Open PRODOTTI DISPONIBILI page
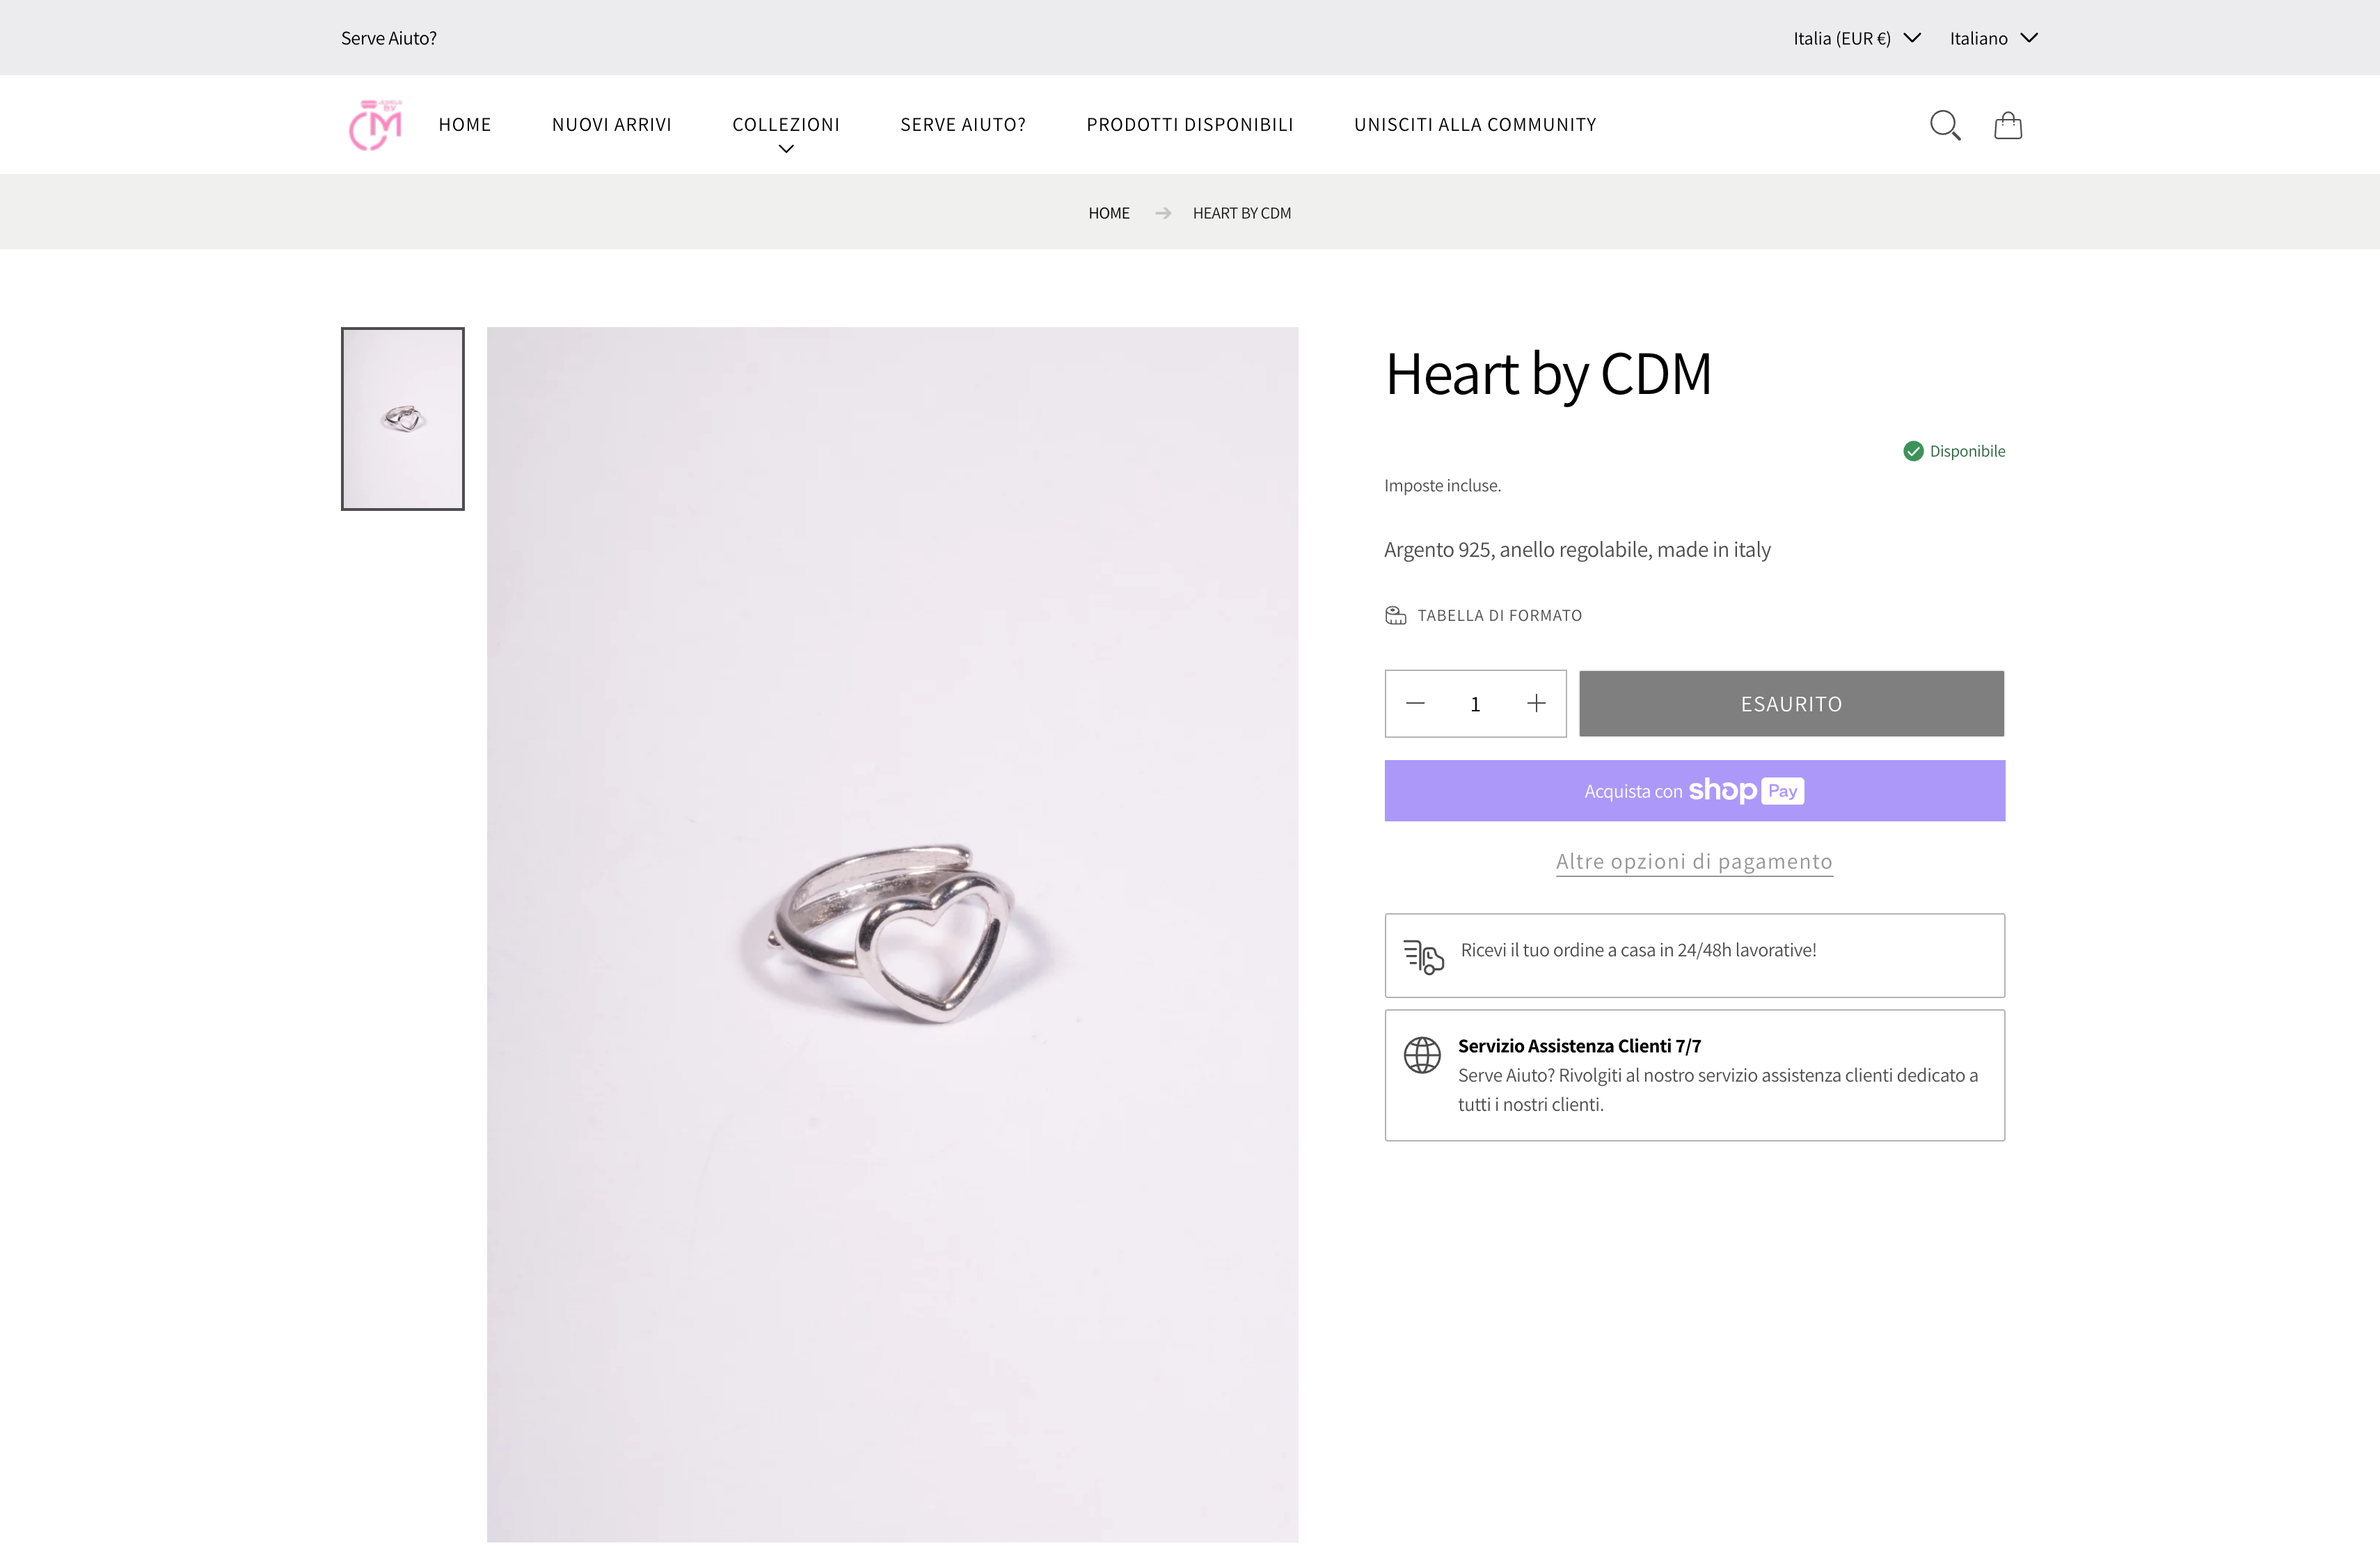Image resolution: width=2380 pixels, height=1548 pixels. 1189,124
